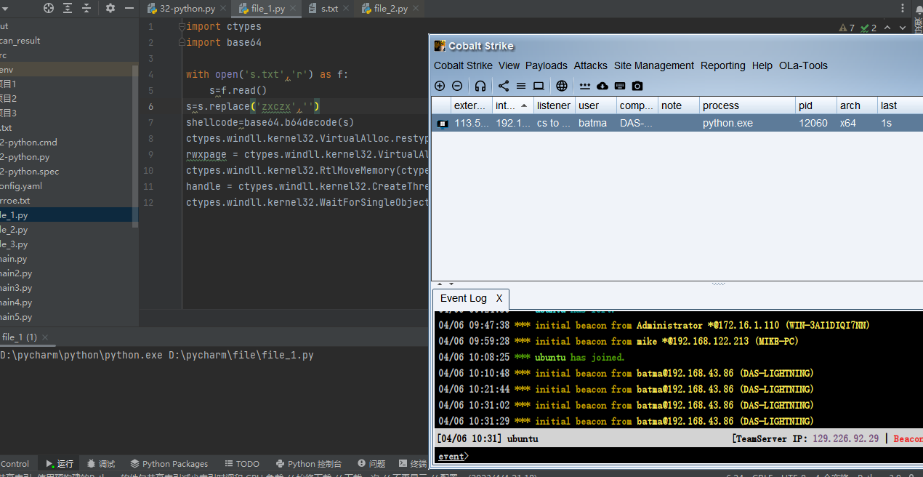
Task: Go to next highlighted error arrow
Action: [x=903, y=28]
